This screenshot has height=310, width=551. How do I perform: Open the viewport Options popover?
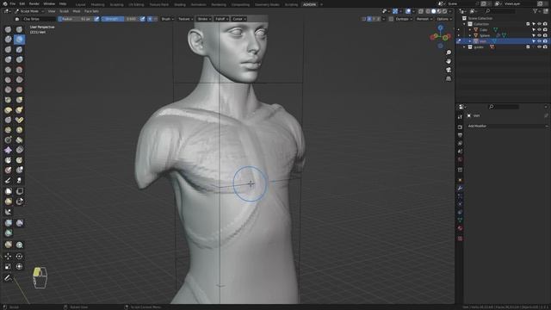click(444, 19)
